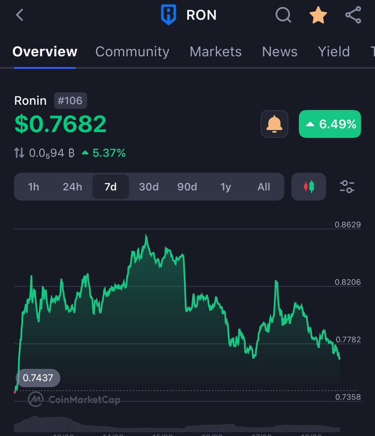This screenshot has height=436, width=375.
Task: Open the News tab
Action: (x=280, y=52)
